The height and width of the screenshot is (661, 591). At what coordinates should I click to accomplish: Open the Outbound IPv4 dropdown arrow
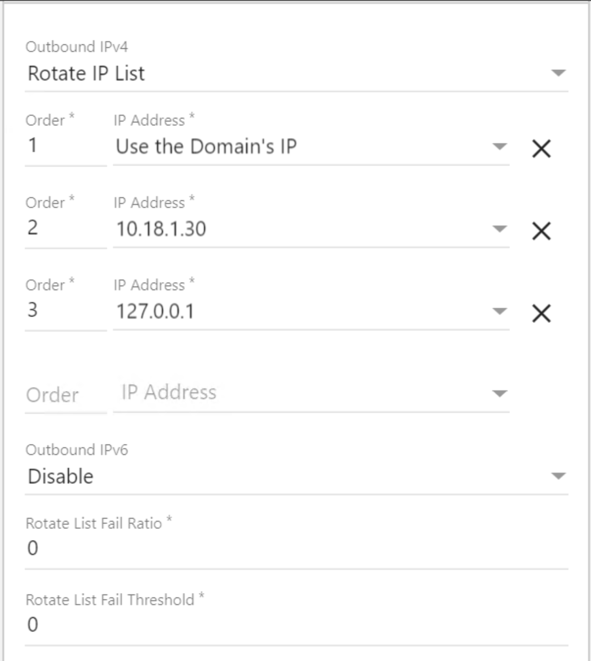(x=558, y=74)
